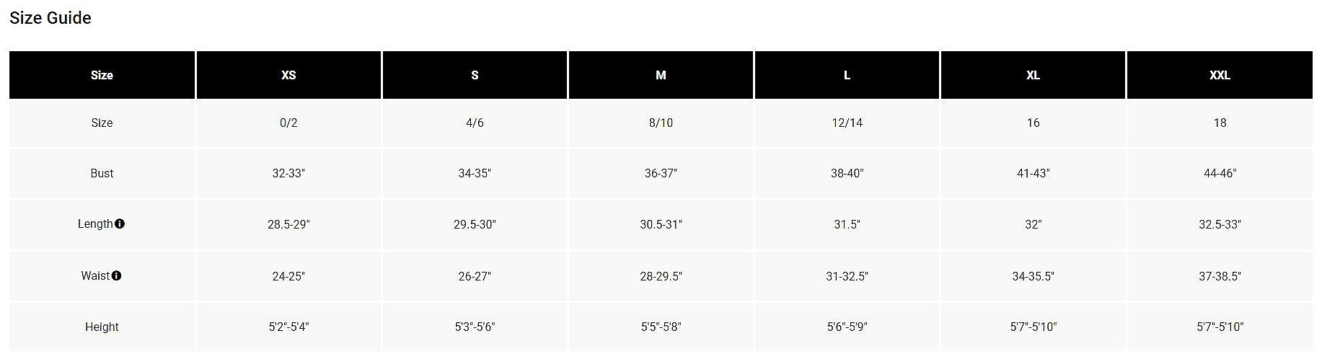The height and width of the screenshot is (354, 1322).
Task: Click the Bust row label
Action: coord(102,173)
